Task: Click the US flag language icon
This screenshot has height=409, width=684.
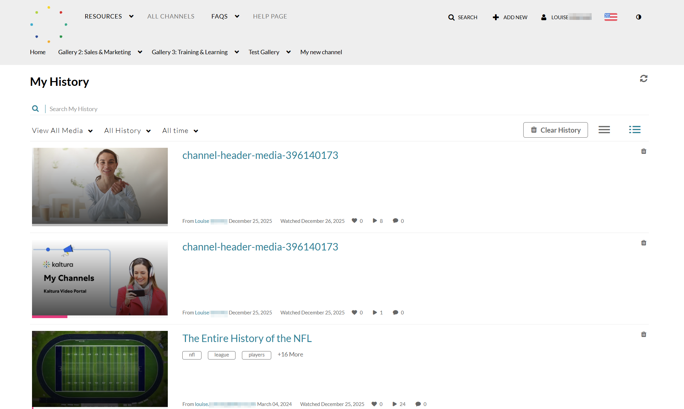Action: pyautogui.click(x=611, y=17)
